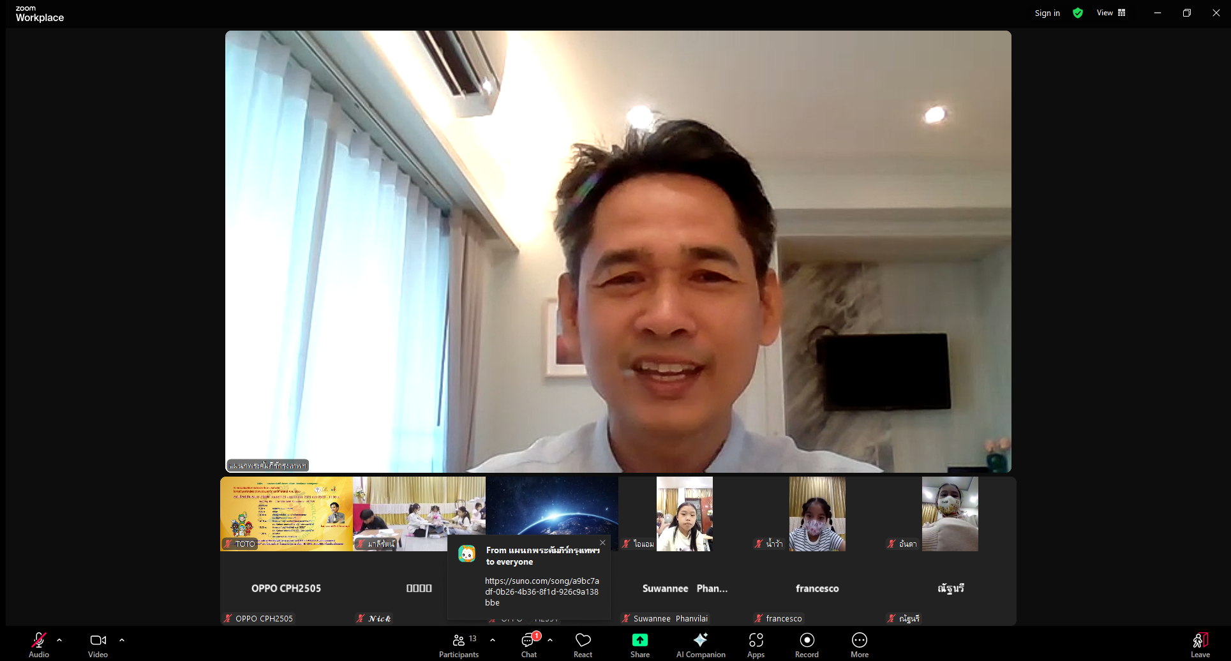The image size is (1231, 661).
Task: Click the Zoom Workplace logo
Action: [x=40, y=13]
